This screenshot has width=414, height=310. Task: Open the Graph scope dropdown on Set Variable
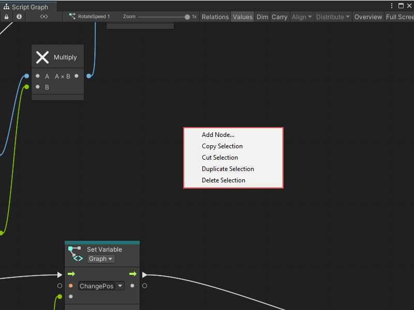point(100,258)
